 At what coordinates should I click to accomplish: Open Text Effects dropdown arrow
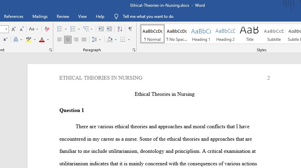coord(21,39)
